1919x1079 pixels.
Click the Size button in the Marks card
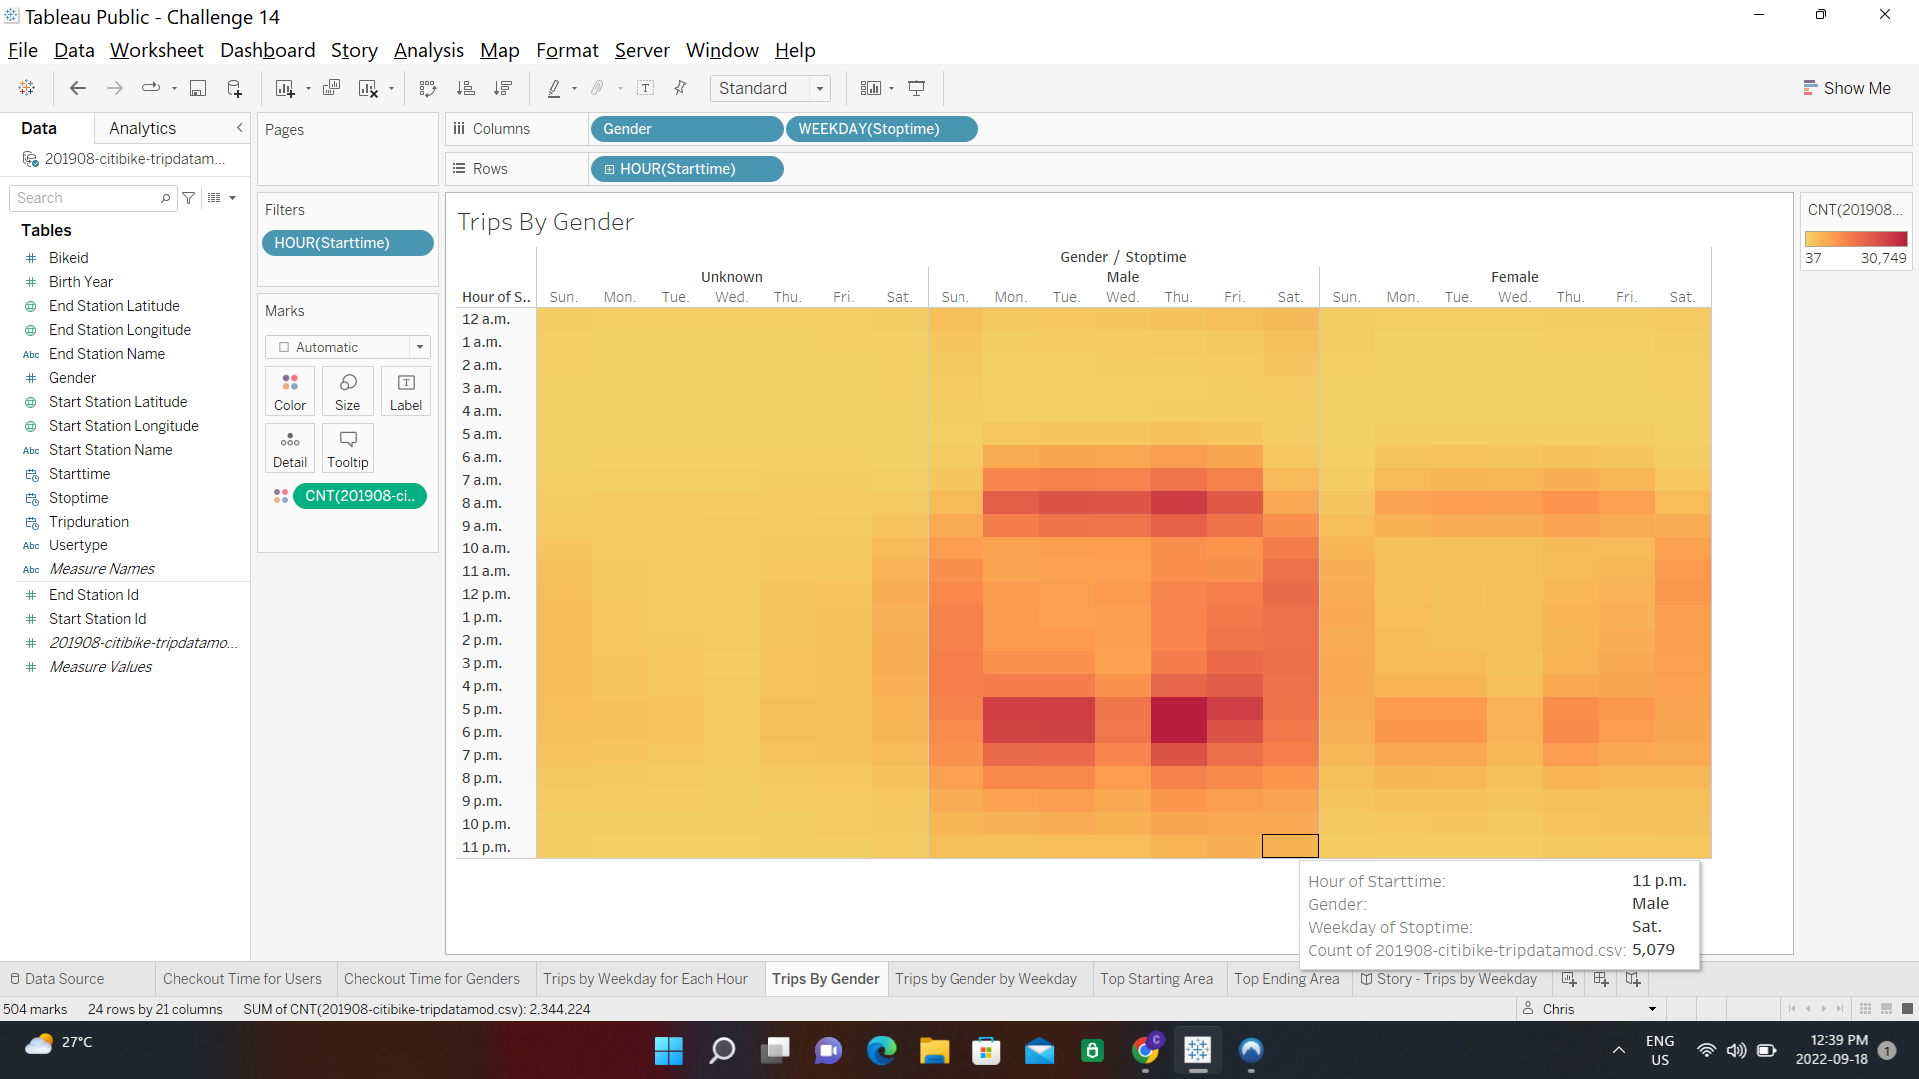click(x=347, y=390)
